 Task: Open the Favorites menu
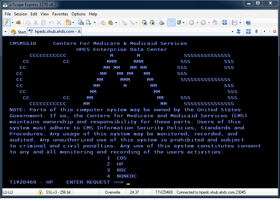click(x=60, y=14)
